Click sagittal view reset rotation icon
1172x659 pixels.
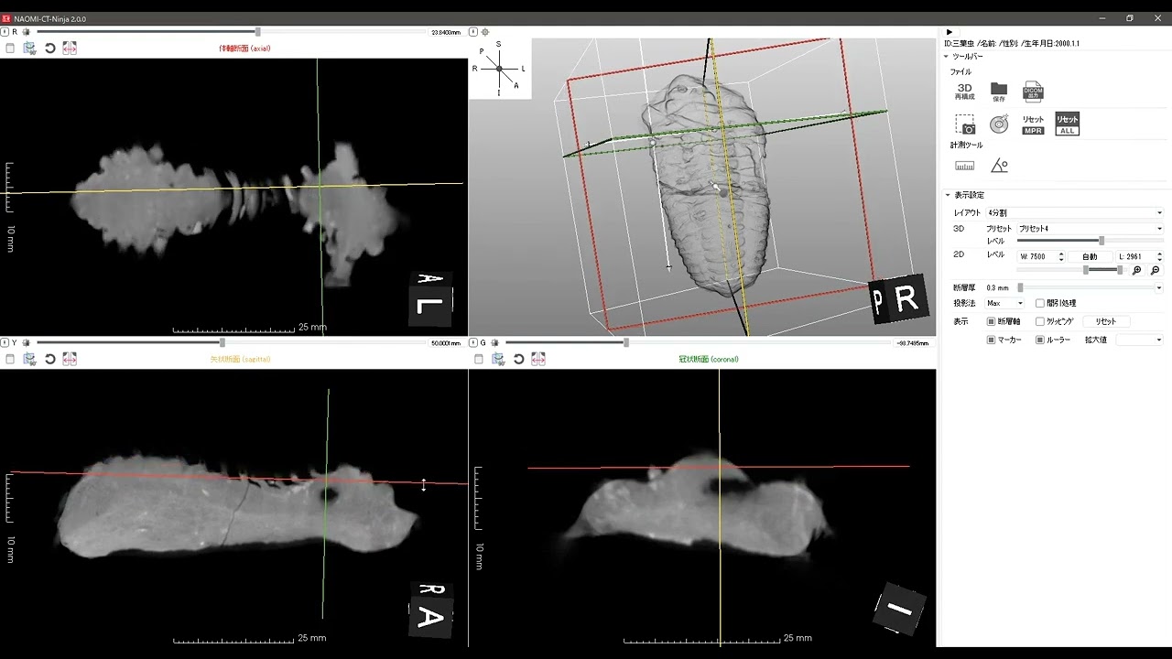[x=50, y=359]
